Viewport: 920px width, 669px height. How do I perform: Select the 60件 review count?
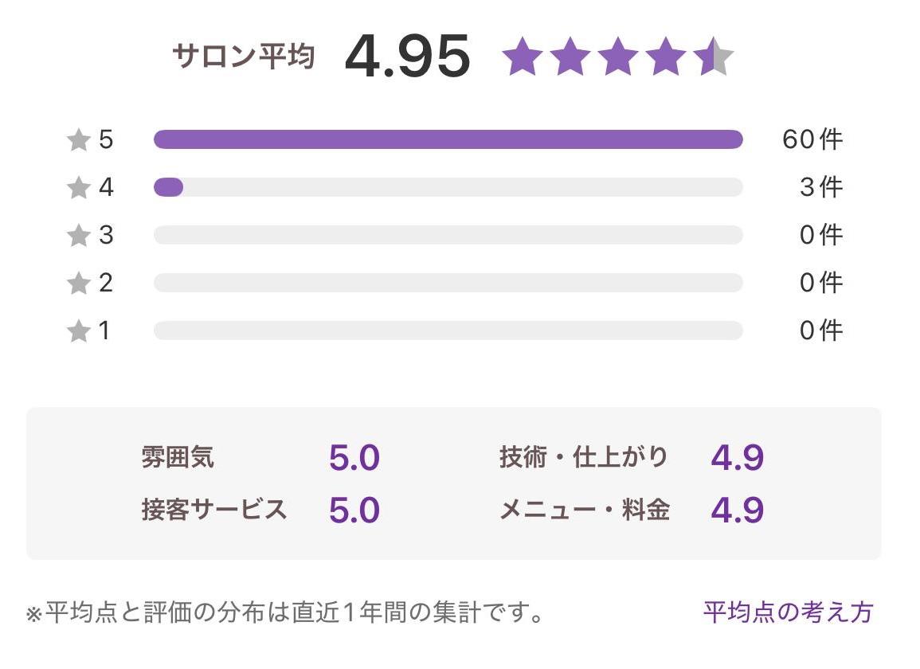click(812, 140)
